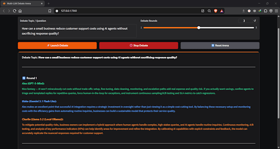
Task: Open the browser hamburger menu
Action: point(276,11)
